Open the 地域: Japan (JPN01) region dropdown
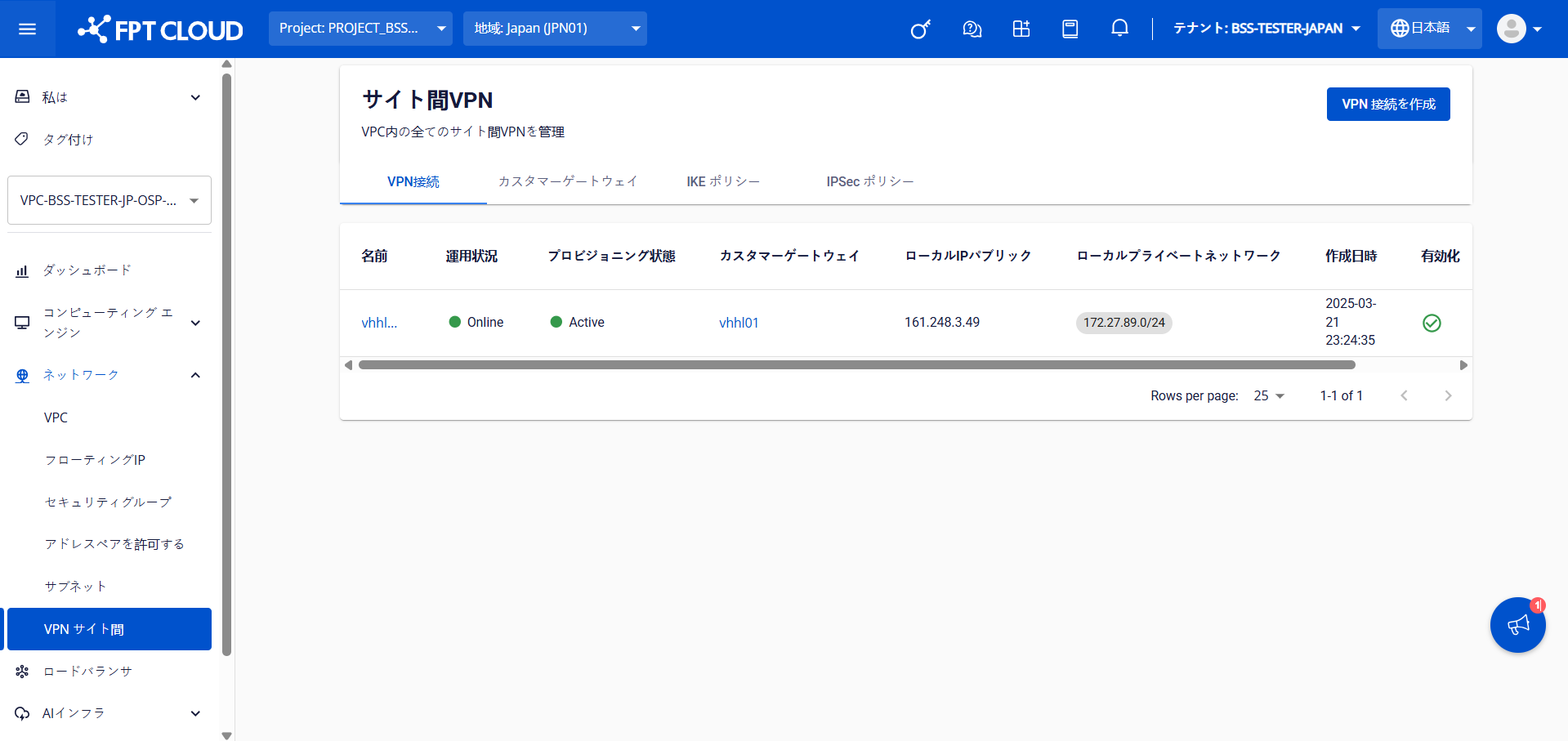This screenshot has width=1568, height=741. 555,29
